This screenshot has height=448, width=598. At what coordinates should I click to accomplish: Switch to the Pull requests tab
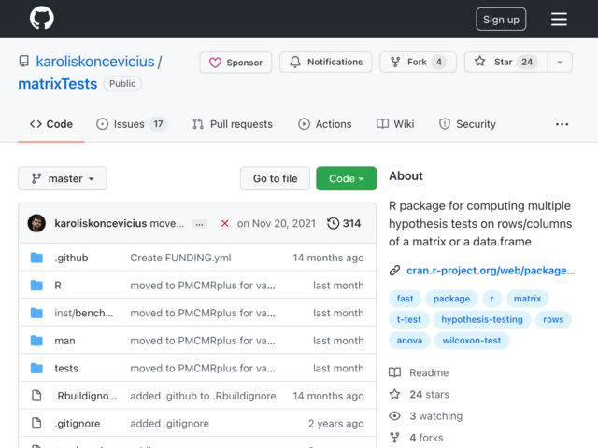(233, 124)
